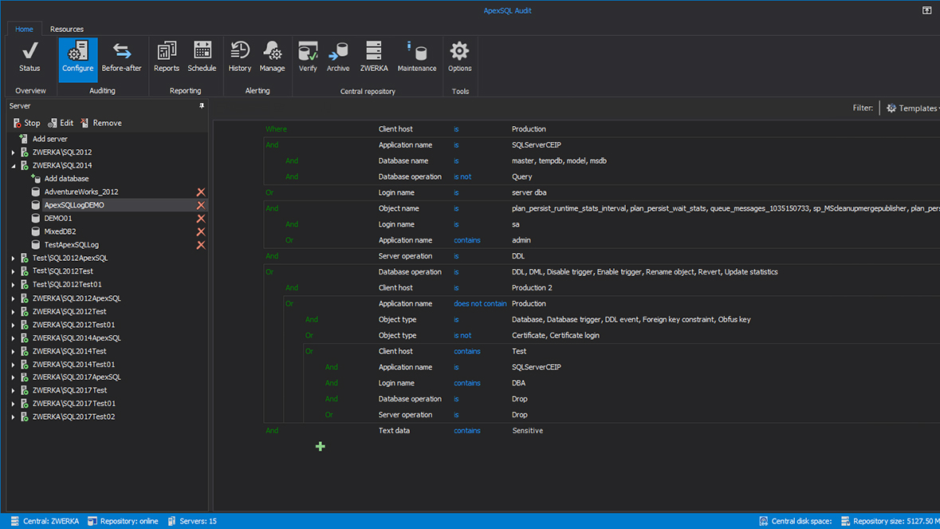Screen dimensions: 940x529
Task: Click 'master, tempdb, model, msdb' value
Action: pos(559,160)
